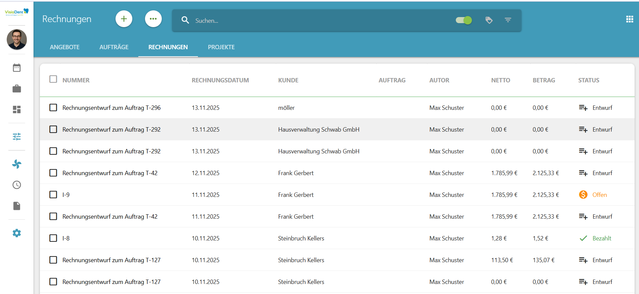Tick the checkbox for invoice I-8
This screenshot has width=639, height=294.
click(53, 238)
